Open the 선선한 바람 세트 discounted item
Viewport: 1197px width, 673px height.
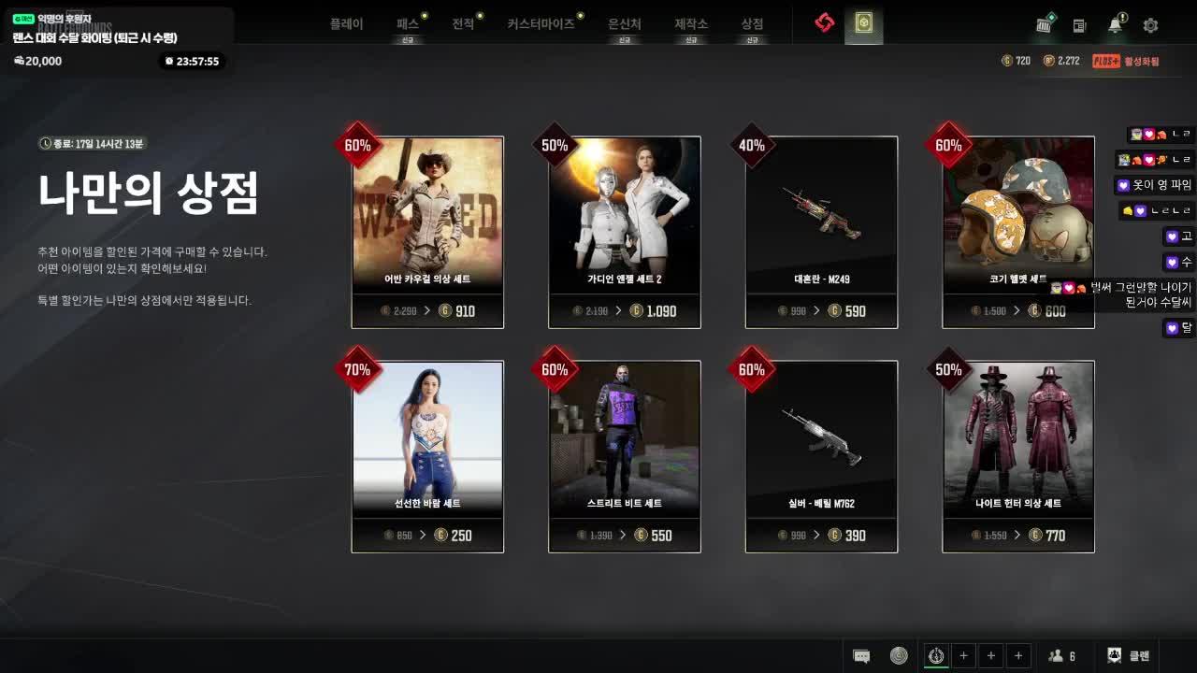click(x=426, y=455)
